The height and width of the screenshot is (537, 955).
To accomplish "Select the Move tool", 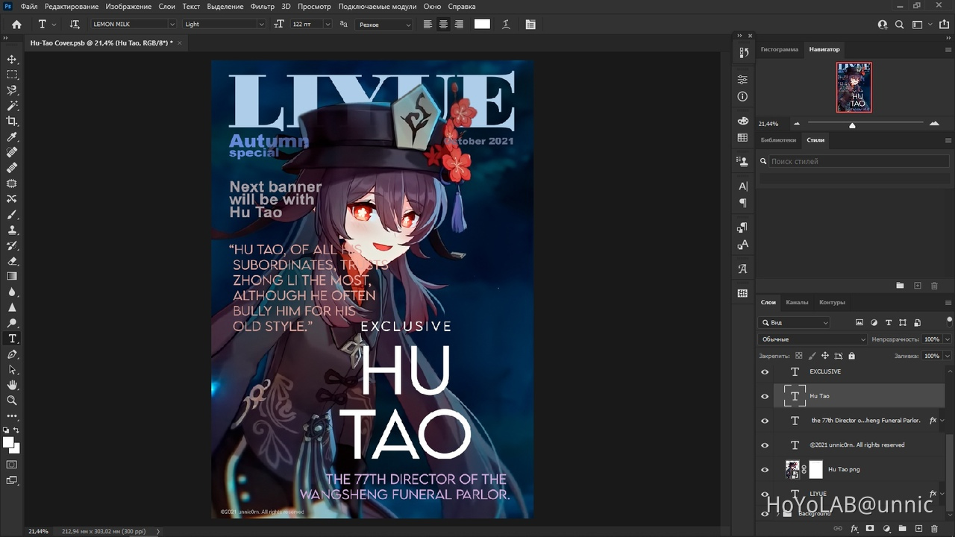I will click(x=12, y=59).
